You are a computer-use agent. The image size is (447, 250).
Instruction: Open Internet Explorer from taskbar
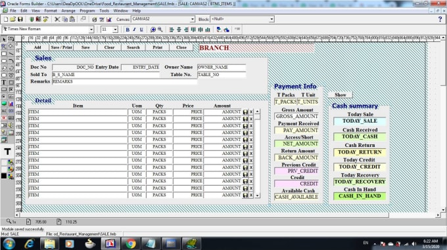pos(30,243)
